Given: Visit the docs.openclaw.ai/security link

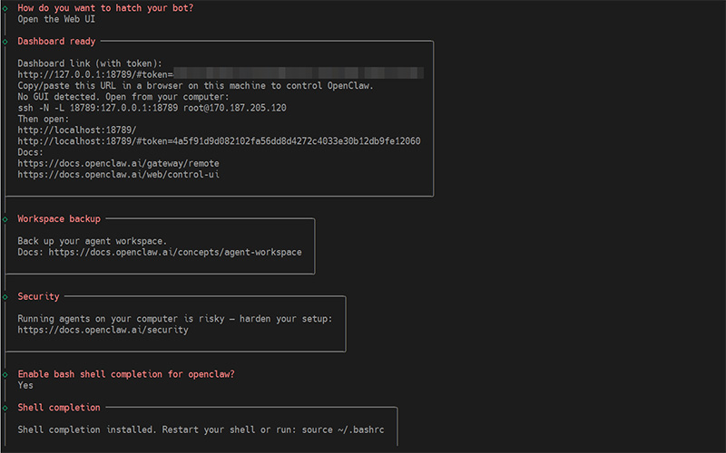Looking at the screenshot, I should click(103, 330).
